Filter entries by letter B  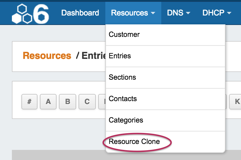pos(68,102)
